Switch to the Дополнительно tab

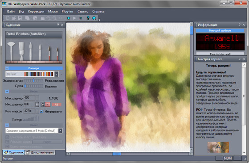pos(40,152)
